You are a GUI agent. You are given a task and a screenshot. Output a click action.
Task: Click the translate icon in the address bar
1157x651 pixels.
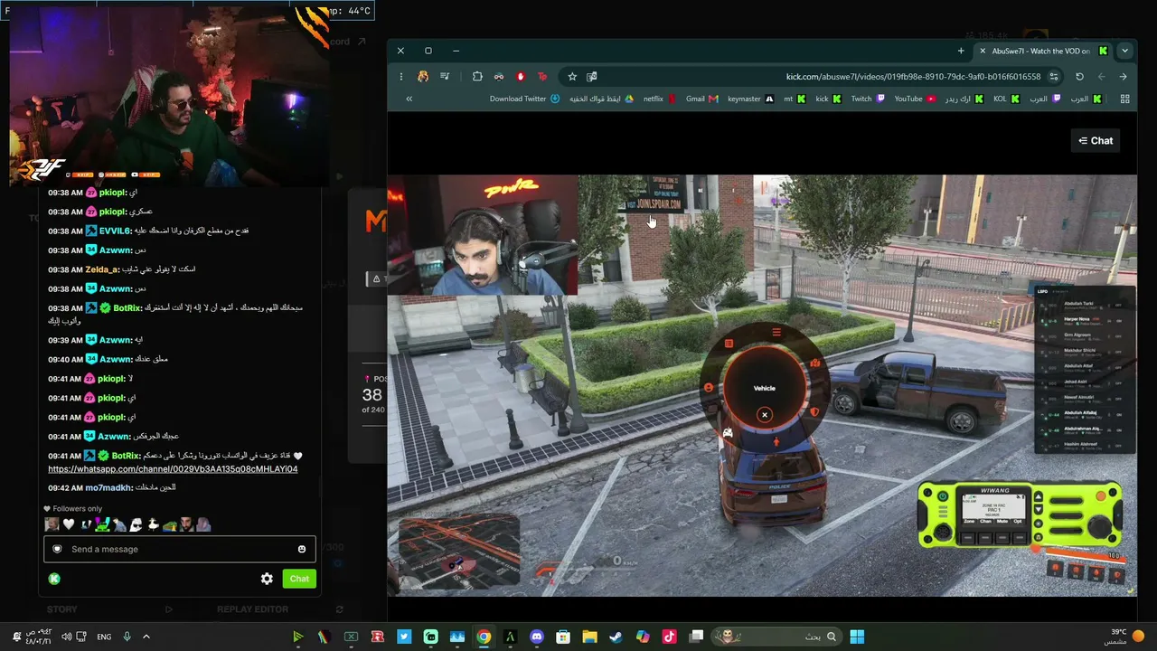[592, 77]
